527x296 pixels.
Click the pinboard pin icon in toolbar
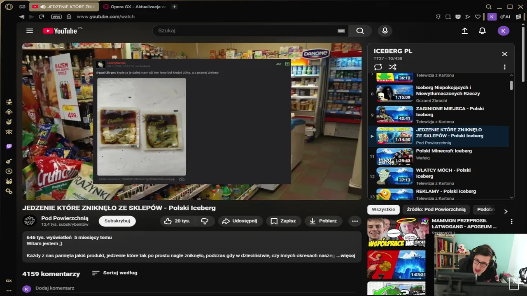point(438,17)
